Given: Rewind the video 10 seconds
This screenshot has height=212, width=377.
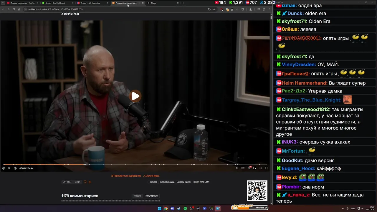Looking at the screenshot, I should point(4,168).
